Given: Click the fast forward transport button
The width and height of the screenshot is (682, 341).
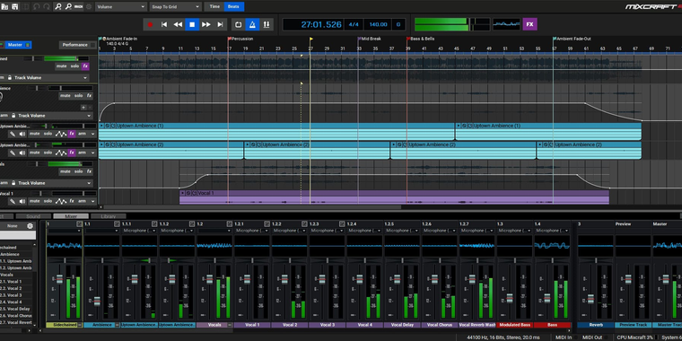Looking at the screenshot, I should click(x=206, y=25).
